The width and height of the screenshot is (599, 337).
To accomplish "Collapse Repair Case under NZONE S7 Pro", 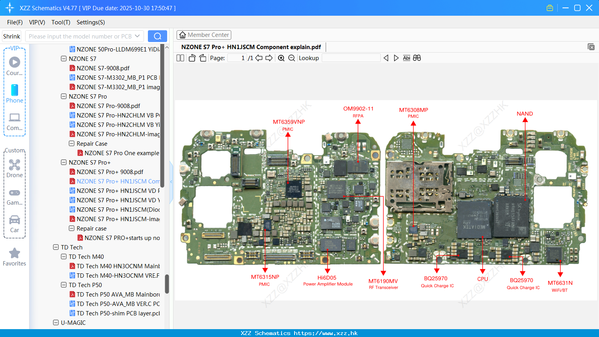I will coord(72,143).
